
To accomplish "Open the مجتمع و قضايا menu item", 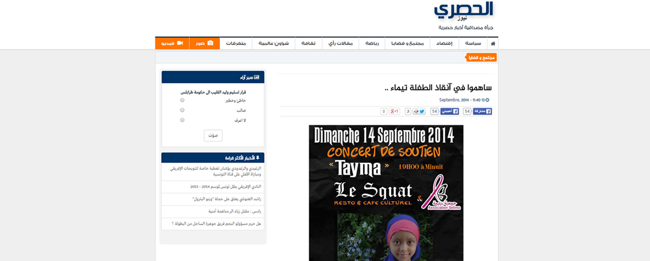I will tap(408, 43).
